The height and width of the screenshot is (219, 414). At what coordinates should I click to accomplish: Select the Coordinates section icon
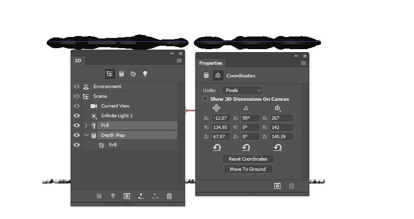pos(218,75)
